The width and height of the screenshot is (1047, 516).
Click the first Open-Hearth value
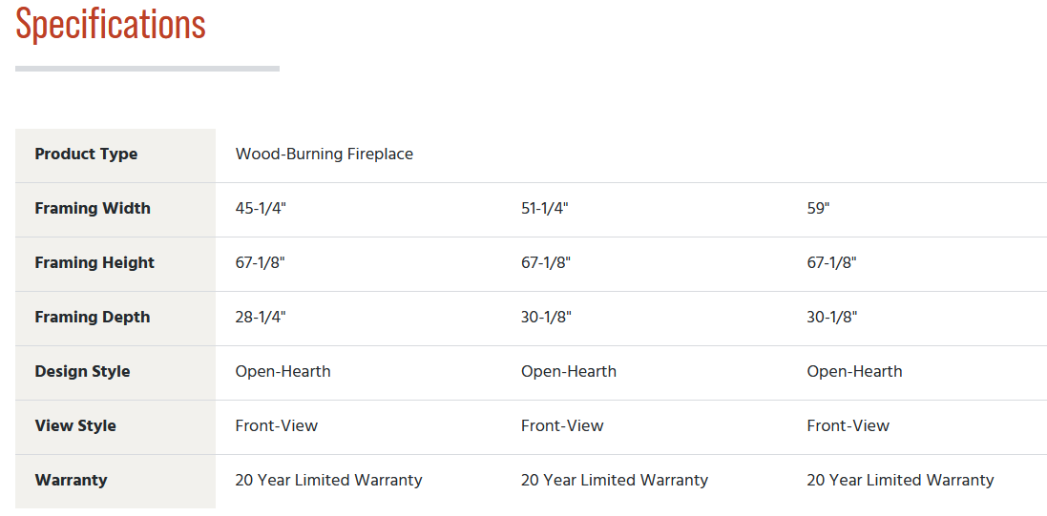coord(283,372)
